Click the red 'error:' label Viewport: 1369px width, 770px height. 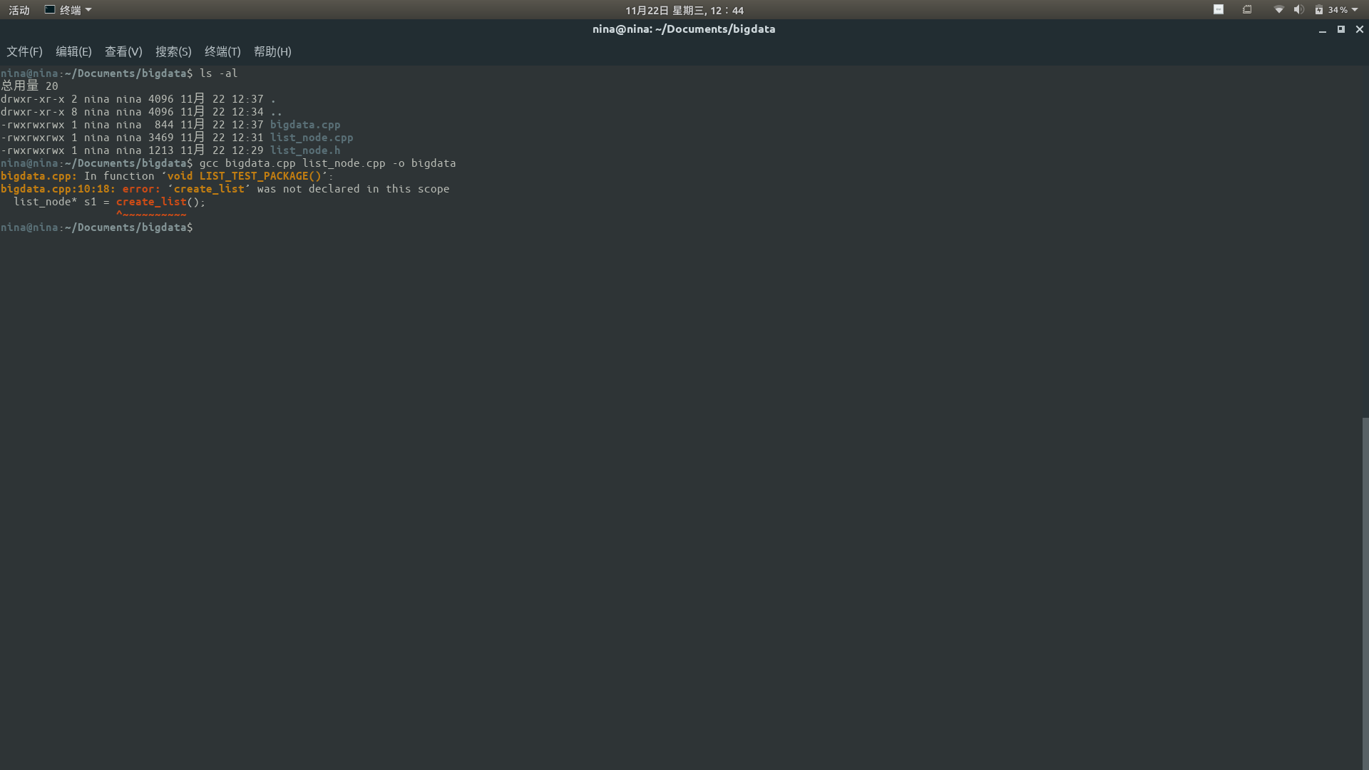point(141,189)
